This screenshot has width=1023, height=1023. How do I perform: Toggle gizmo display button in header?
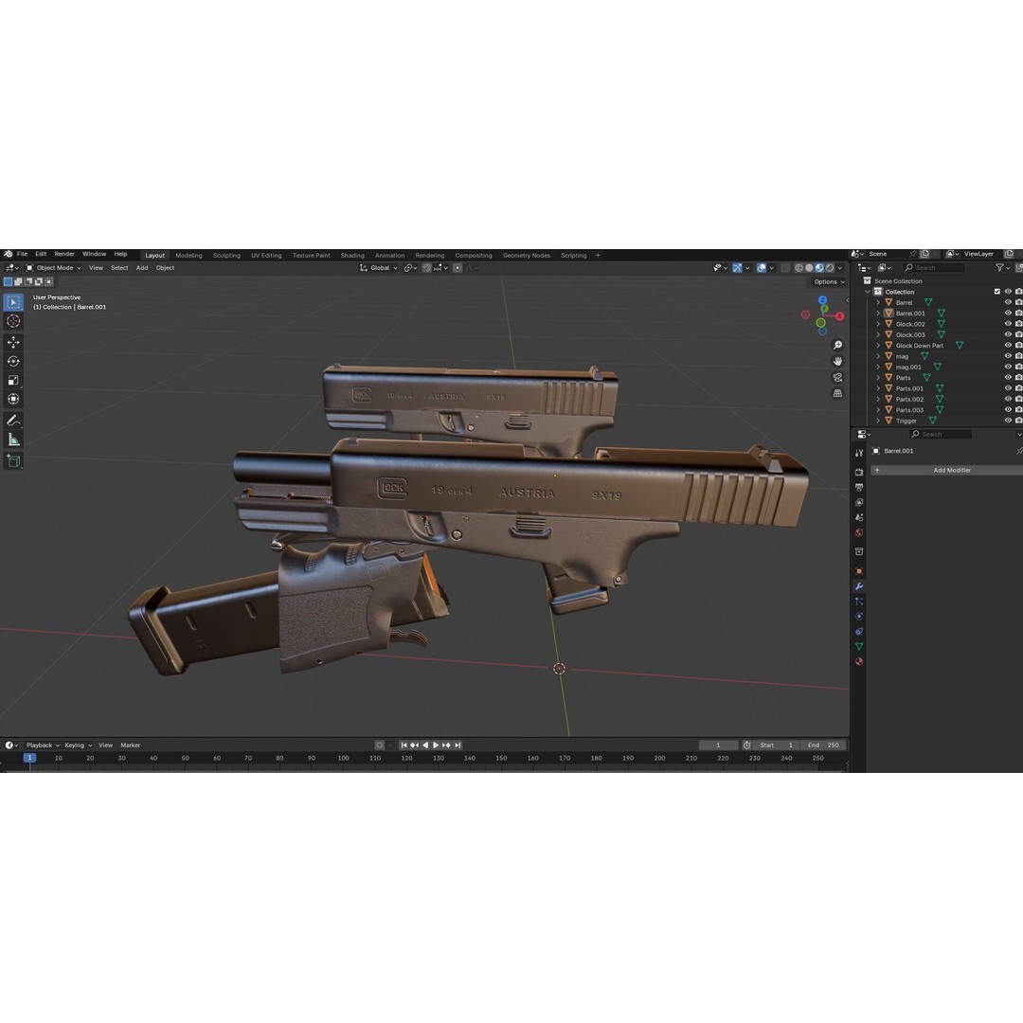tap(737, 268)
